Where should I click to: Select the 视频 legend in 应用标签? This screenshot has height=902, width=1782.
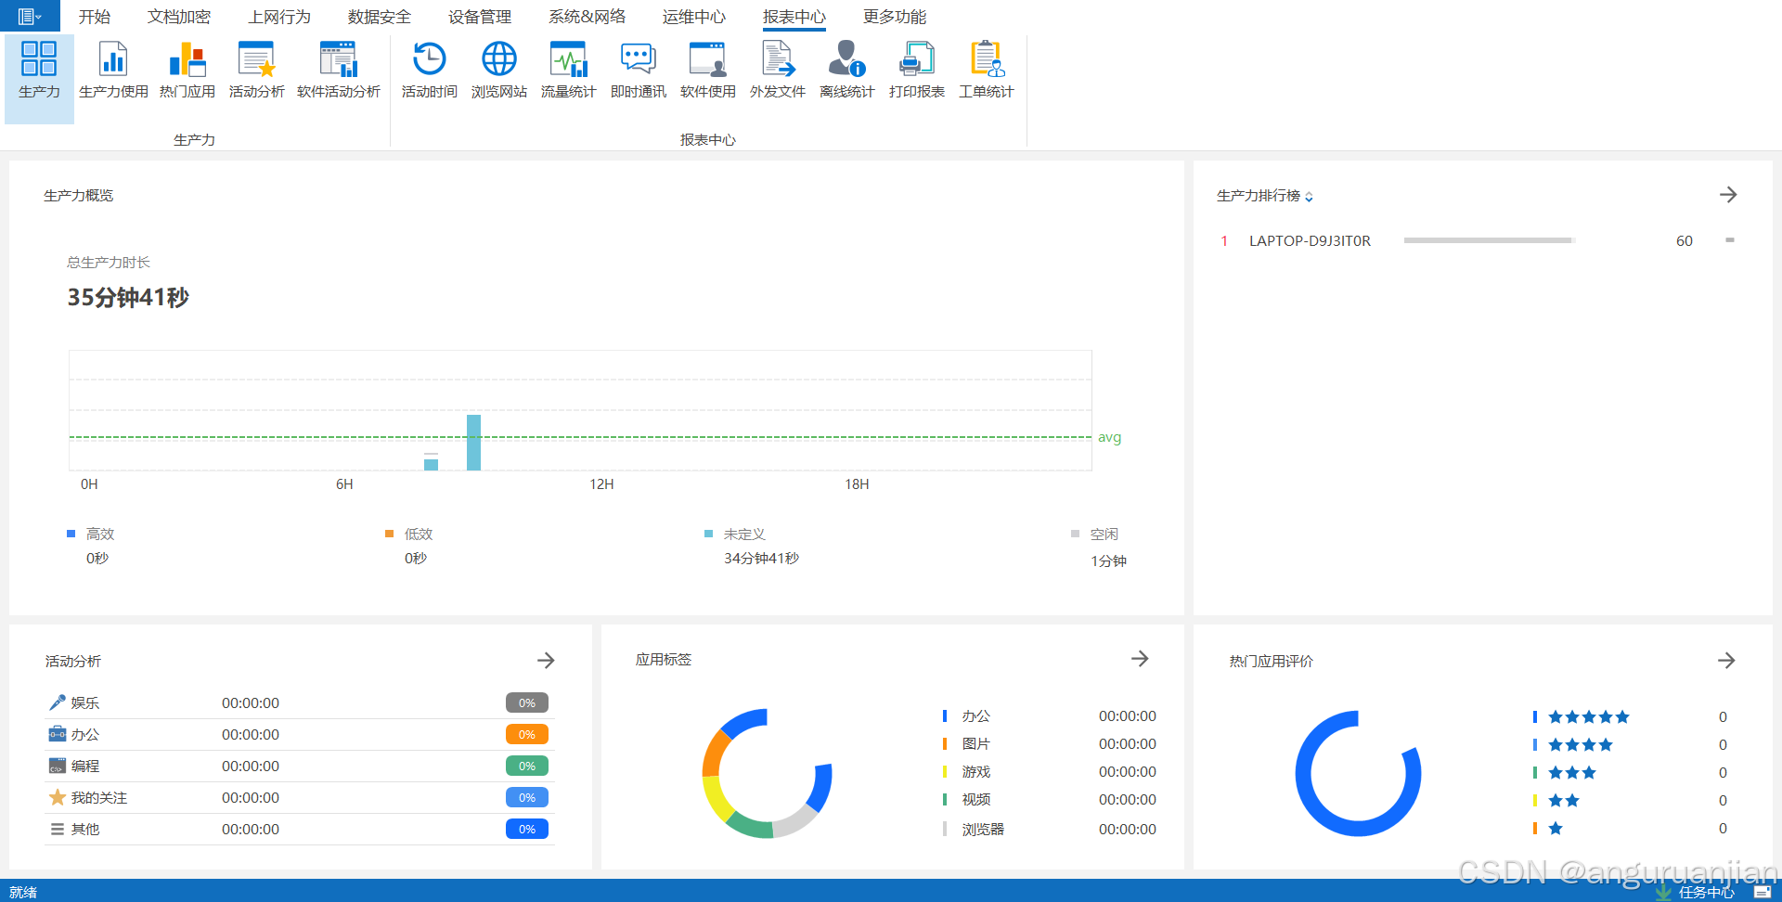(967, 799)
